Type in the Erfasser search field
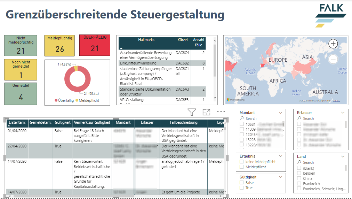 (321, 118)
